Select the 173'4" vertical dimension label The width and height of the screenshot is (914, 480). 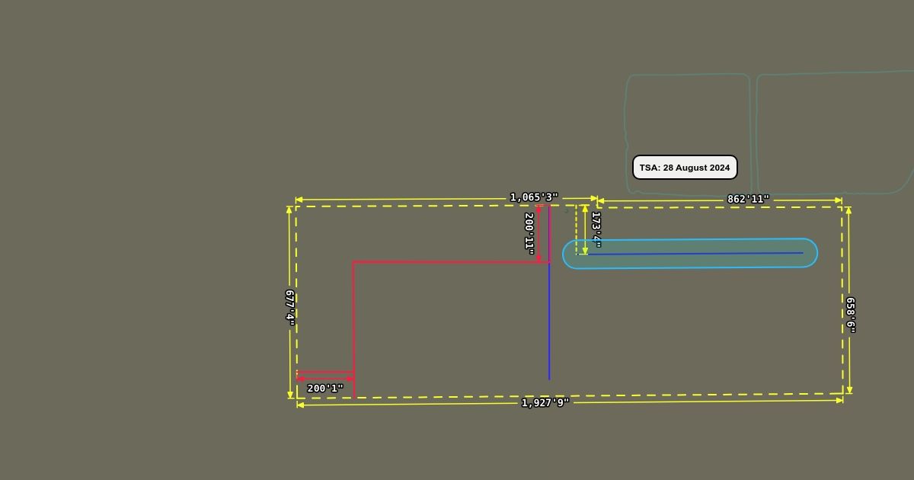tap(596, 229)
